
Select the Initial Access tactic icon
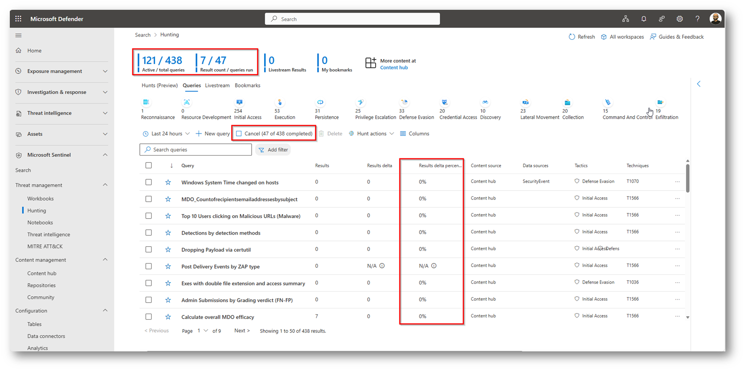[x=239, y=102]
